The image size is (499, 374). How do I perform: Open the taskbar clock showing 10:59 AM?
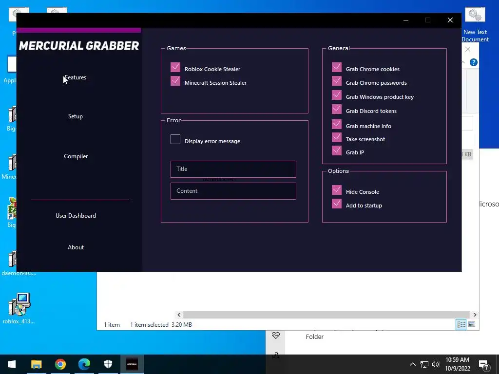click(x=457, y=364)
